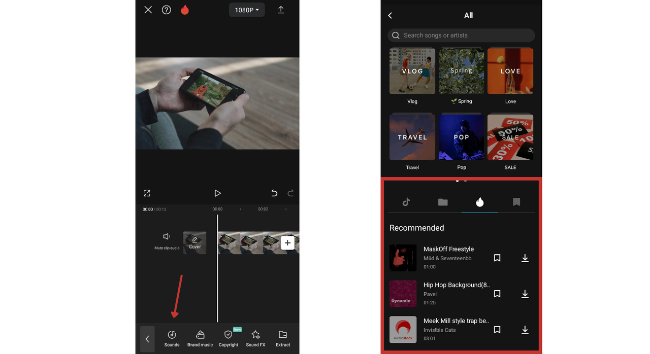The image size is (650, 354).
Task: Open Sound FX in the toolbar
Action: pyautogui.click(x=255, y=338)
